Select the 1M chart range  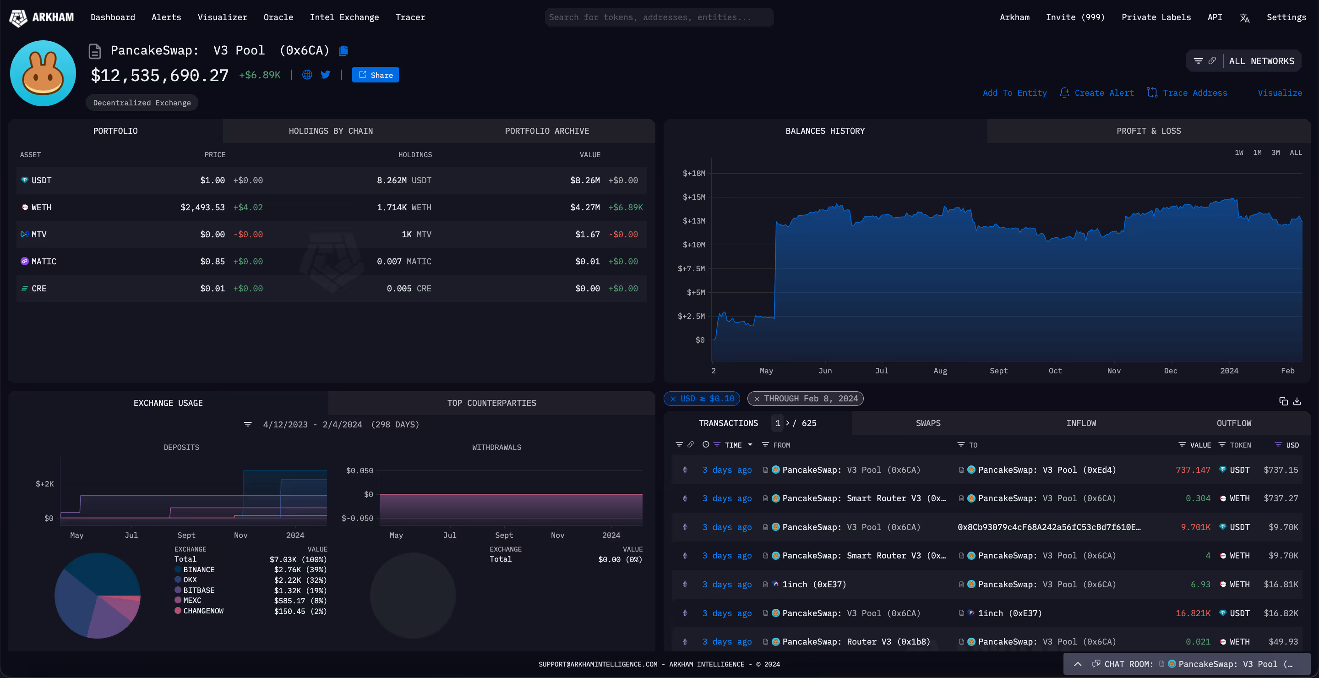tap(1257, 153)
